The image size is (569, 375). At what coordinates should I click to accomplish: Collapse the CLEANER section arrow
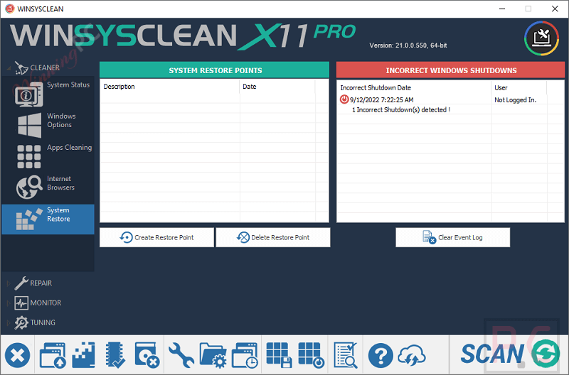point(9,67)
